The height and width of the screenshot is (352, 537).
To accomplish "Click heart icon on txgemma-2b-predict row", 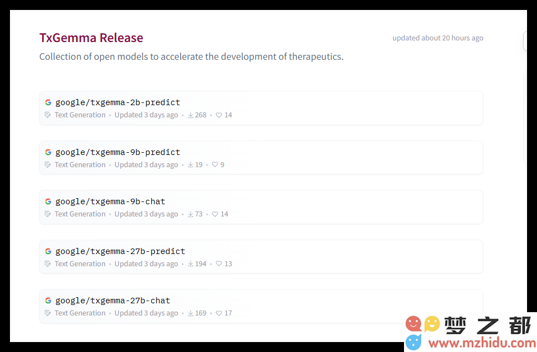I will point(219,115).
